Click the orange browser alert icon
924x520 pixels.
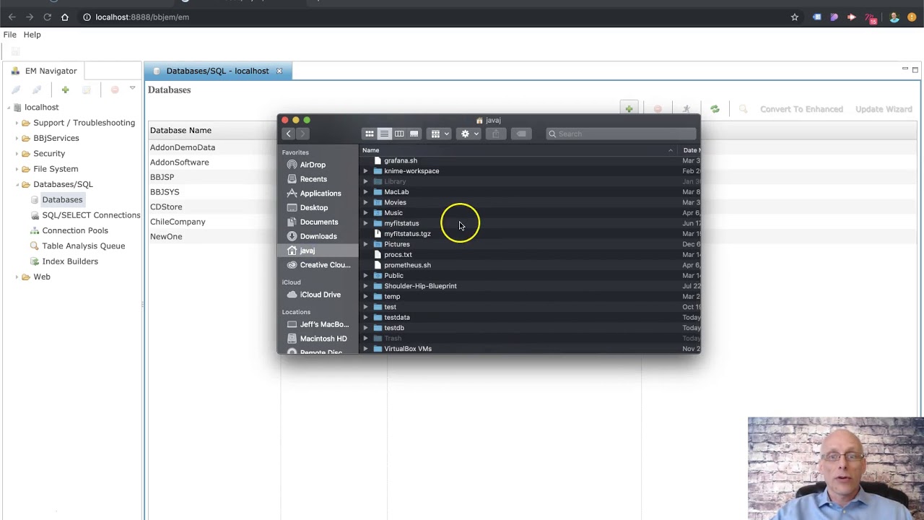pyautogui.click(x=912, y=17)
